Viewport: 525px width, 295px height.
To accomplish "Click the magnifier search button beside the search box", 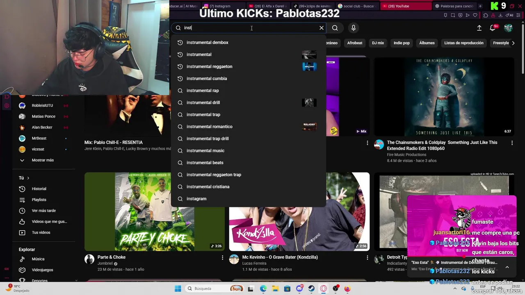I will tap(335, 28).
